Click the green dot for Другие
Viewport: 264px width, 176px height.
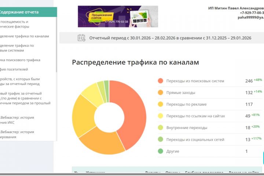(x=161, y=151)
